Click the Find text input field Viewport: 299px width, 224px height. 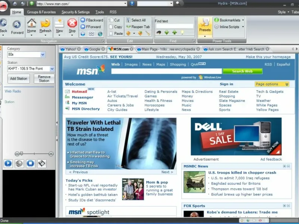pyautogui.click(x=175, y=26)
